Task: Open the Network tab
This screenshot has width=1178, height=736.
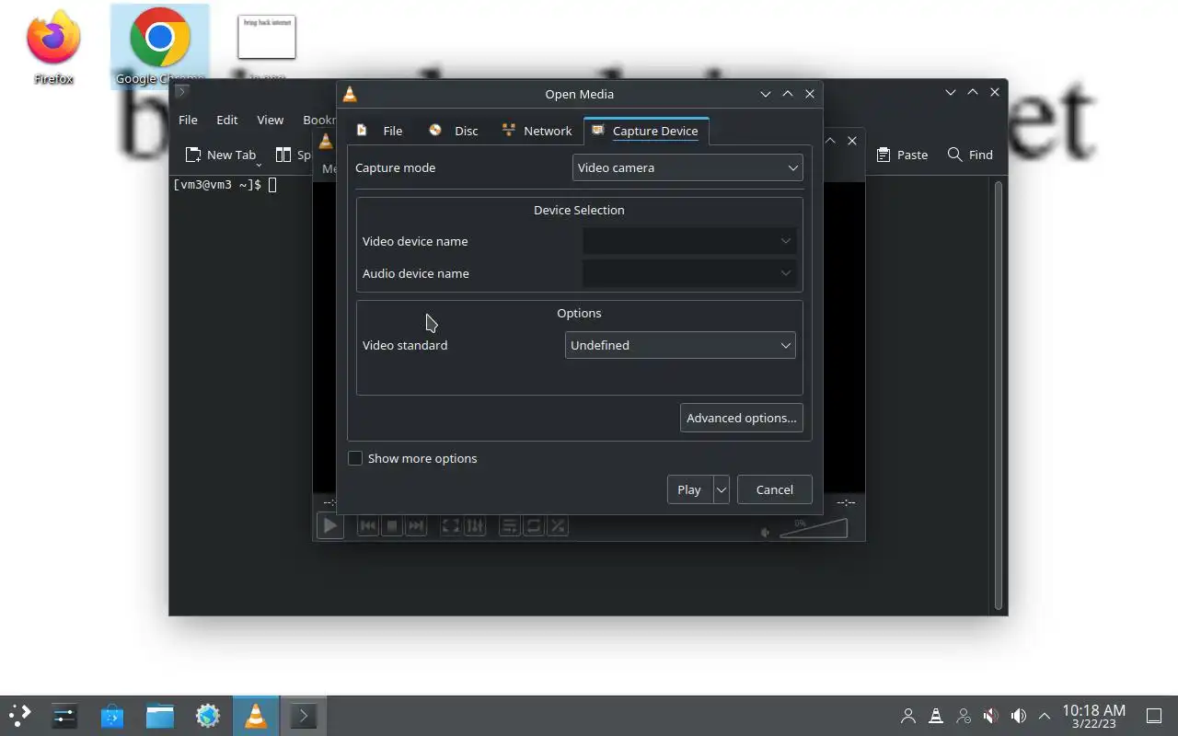Action: [537, 131]
